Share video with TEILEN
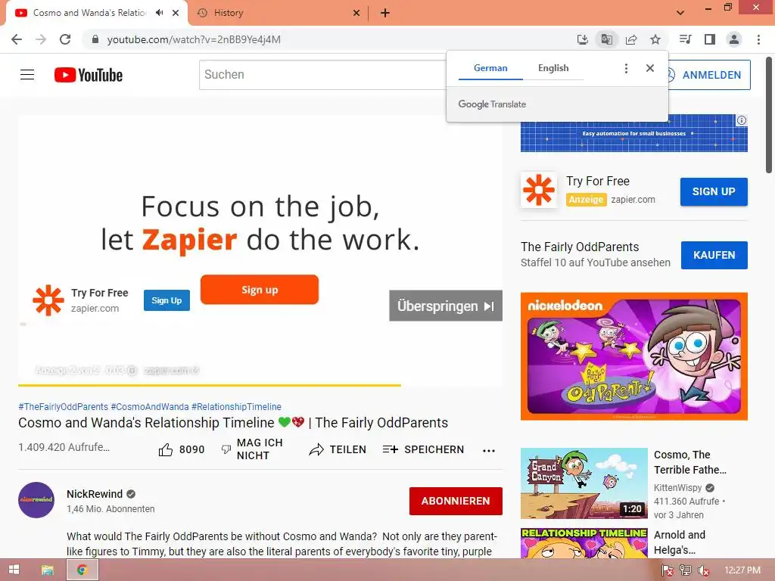775x581 pixels. tap(338, 449)
